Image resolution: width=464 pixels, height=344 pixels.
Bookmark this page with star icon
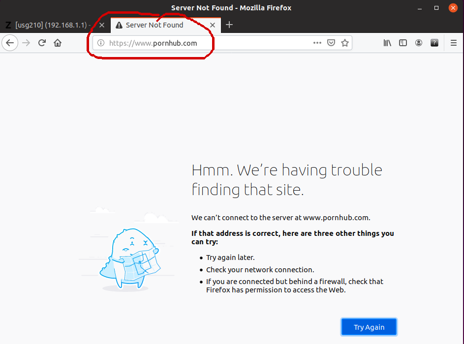click(345, 43)
